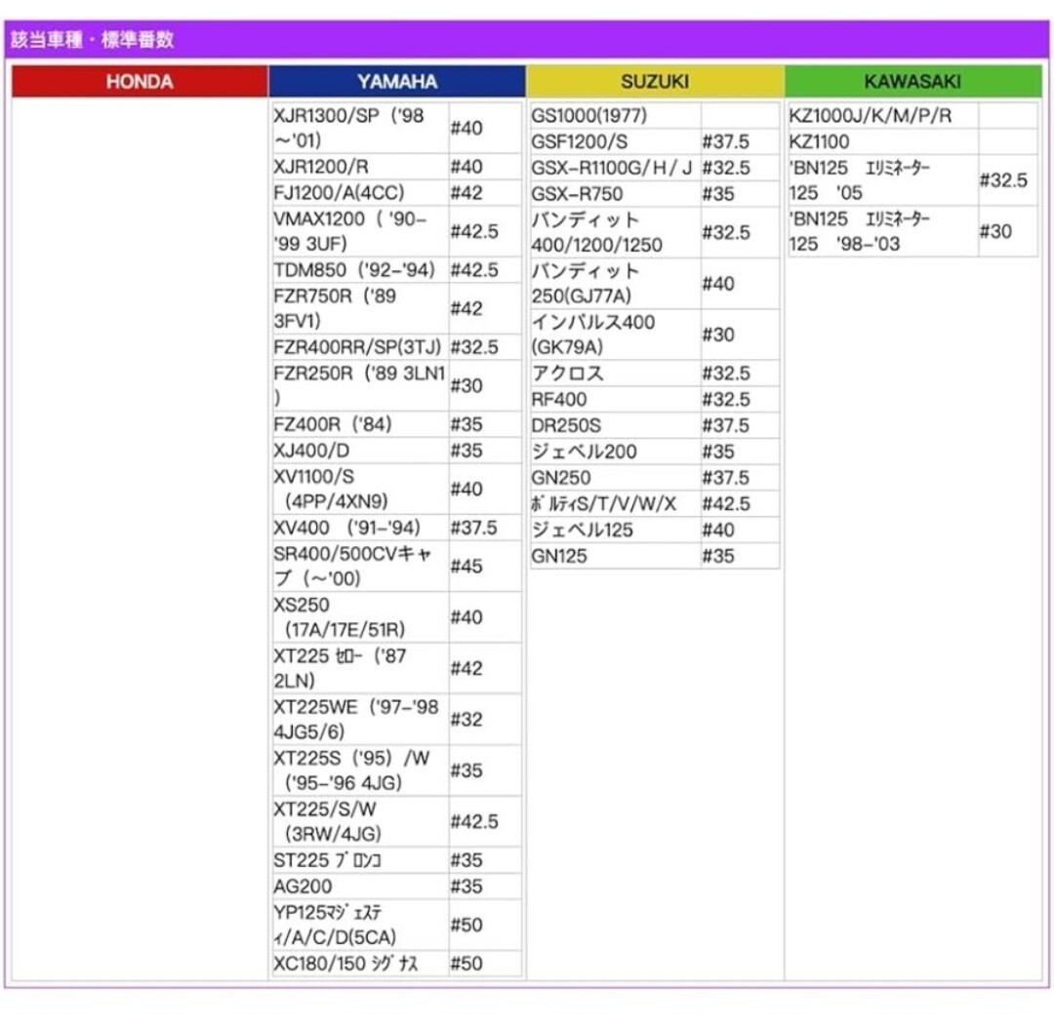This screenshot has height=1024, width=1054.
Task: Select the ボルティS/T/V/W/X cell
Action: coord(615,504)
